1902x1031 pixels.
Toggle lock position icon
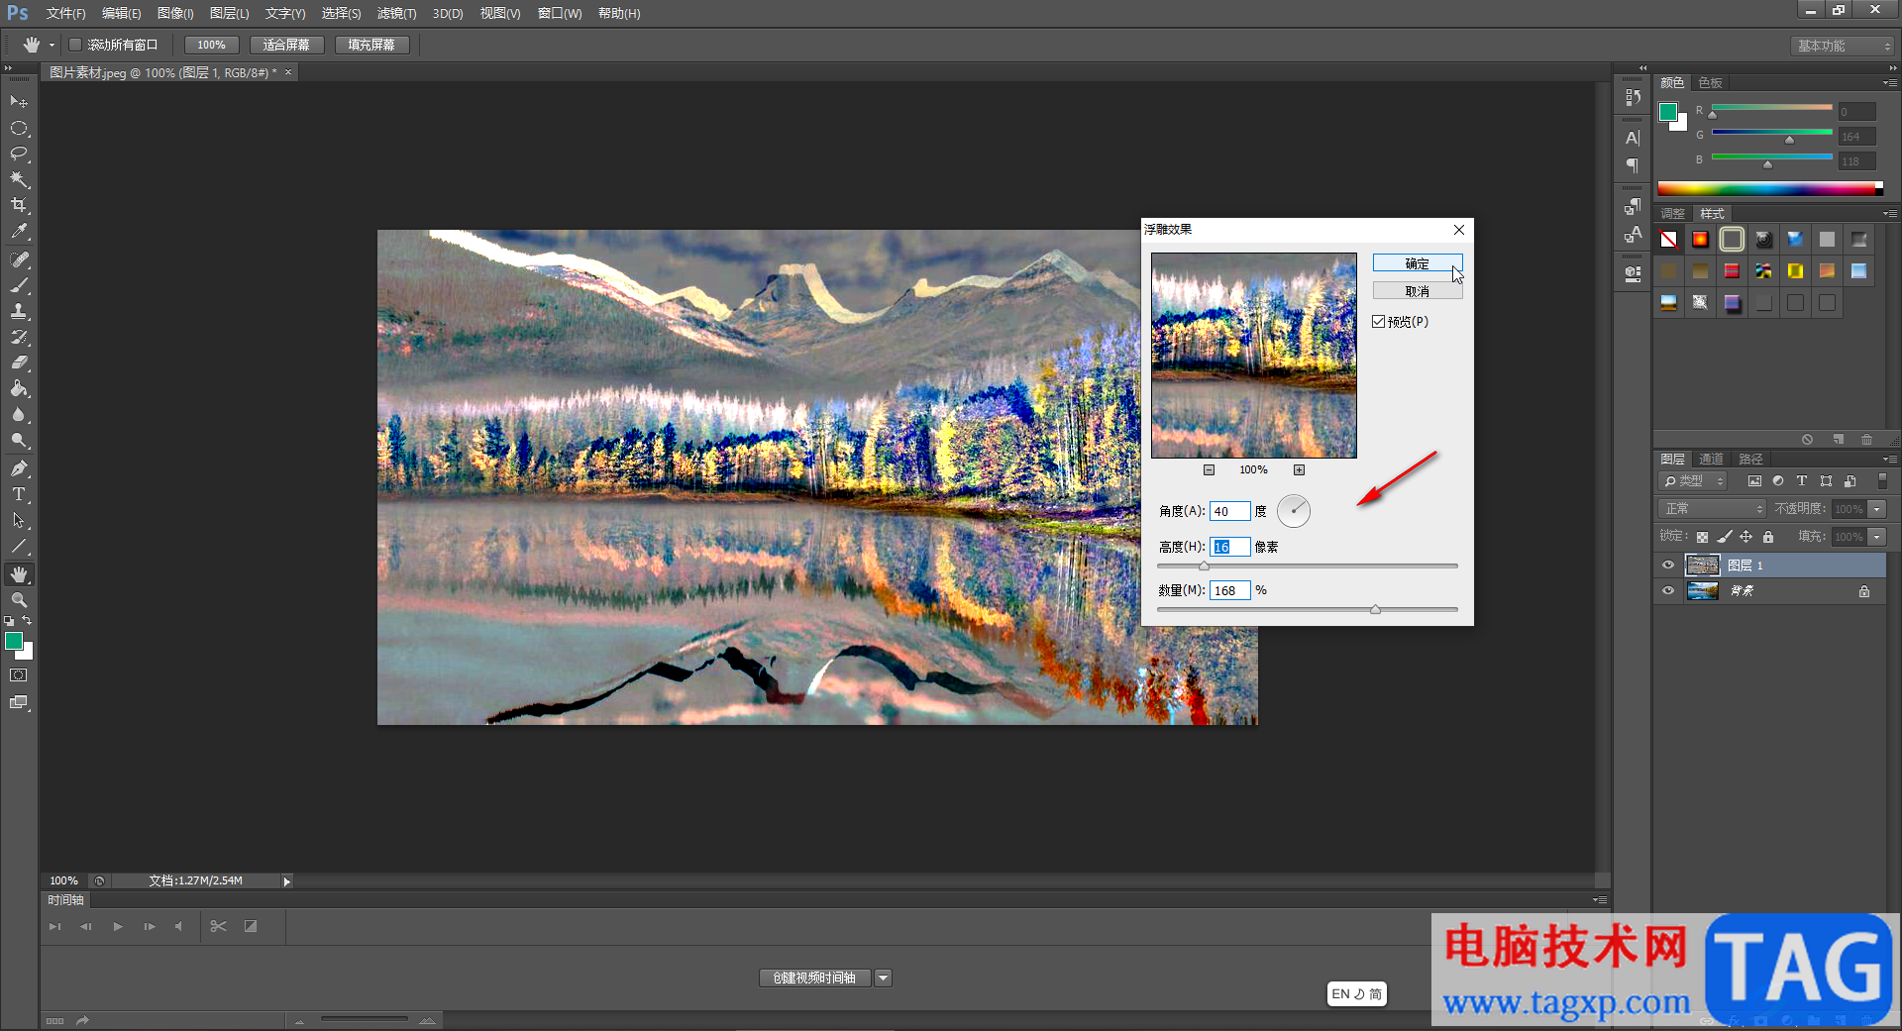(x=1746, y=537)
